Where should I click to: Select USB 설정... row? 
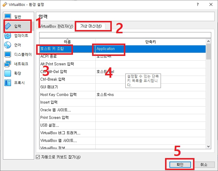click(122, 125)
